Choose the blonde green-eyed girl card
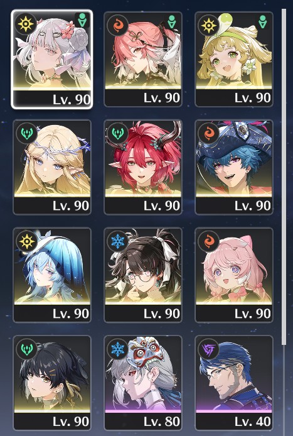 pyautogui.click(x=234, y=59)
